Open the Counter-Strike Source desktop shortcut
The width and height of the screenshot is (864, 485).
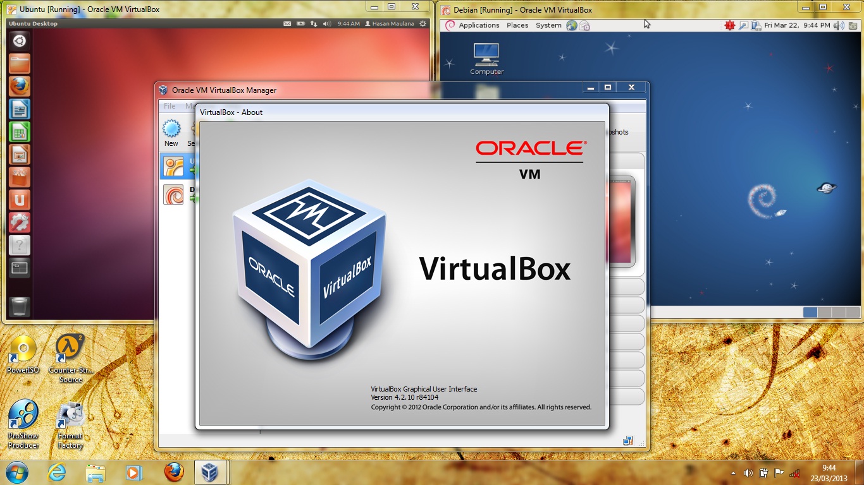point(70,359)
